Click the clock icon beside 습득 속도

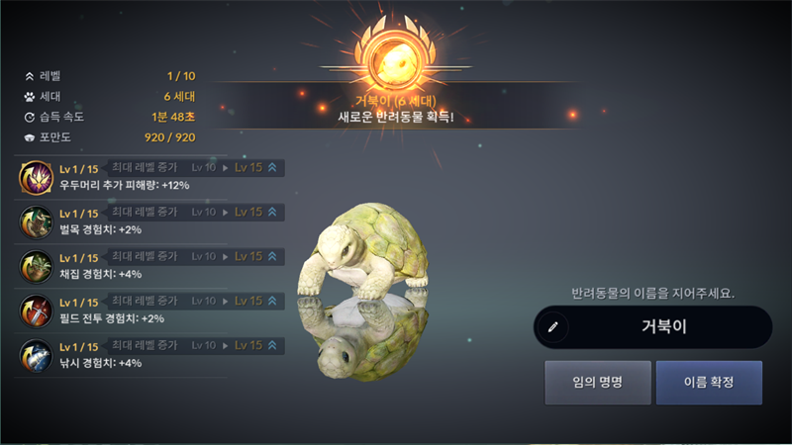pos(30,117)
